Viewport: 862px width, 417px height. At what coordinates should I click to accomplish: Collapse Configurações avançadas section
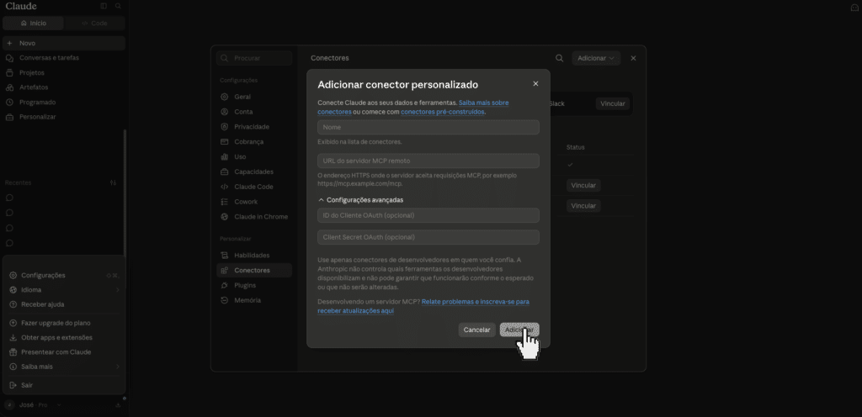(x=360, y=200)
